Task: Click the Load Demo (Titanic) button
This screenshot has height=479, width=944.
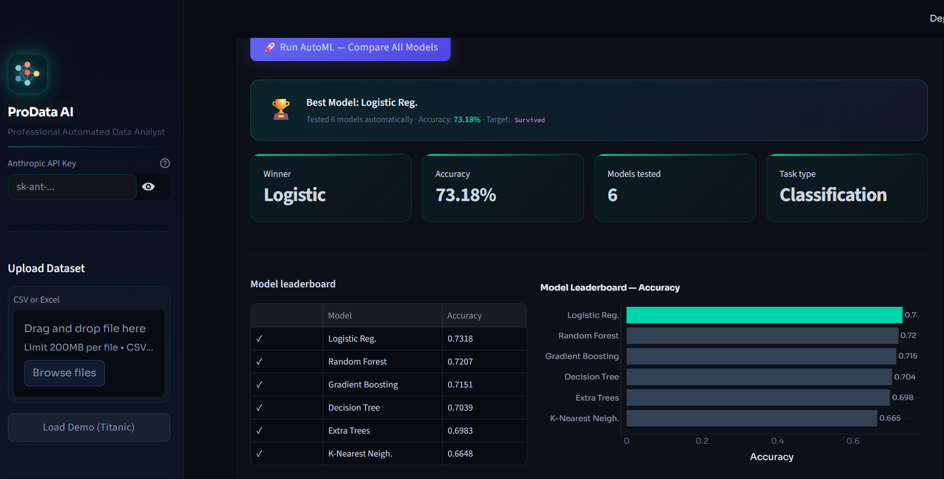Action: 89,427
